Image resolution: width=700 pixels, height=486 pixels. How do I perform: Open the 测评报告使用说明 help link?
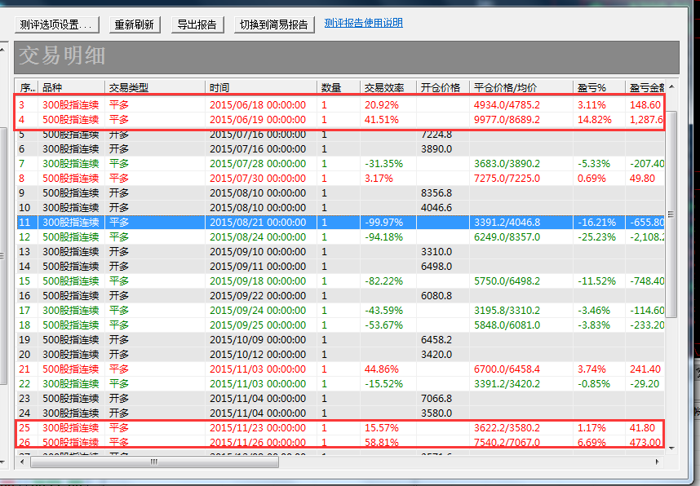pos(363,23)
